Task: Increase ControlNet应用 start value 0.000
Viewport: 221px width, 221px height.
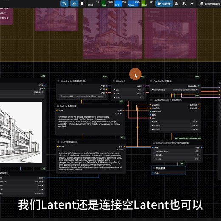Action: [x=197, y=125]
